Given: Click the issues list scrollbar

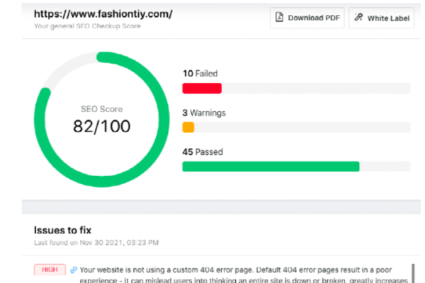Looking at the screenshot, I should (x=413, y=274).
